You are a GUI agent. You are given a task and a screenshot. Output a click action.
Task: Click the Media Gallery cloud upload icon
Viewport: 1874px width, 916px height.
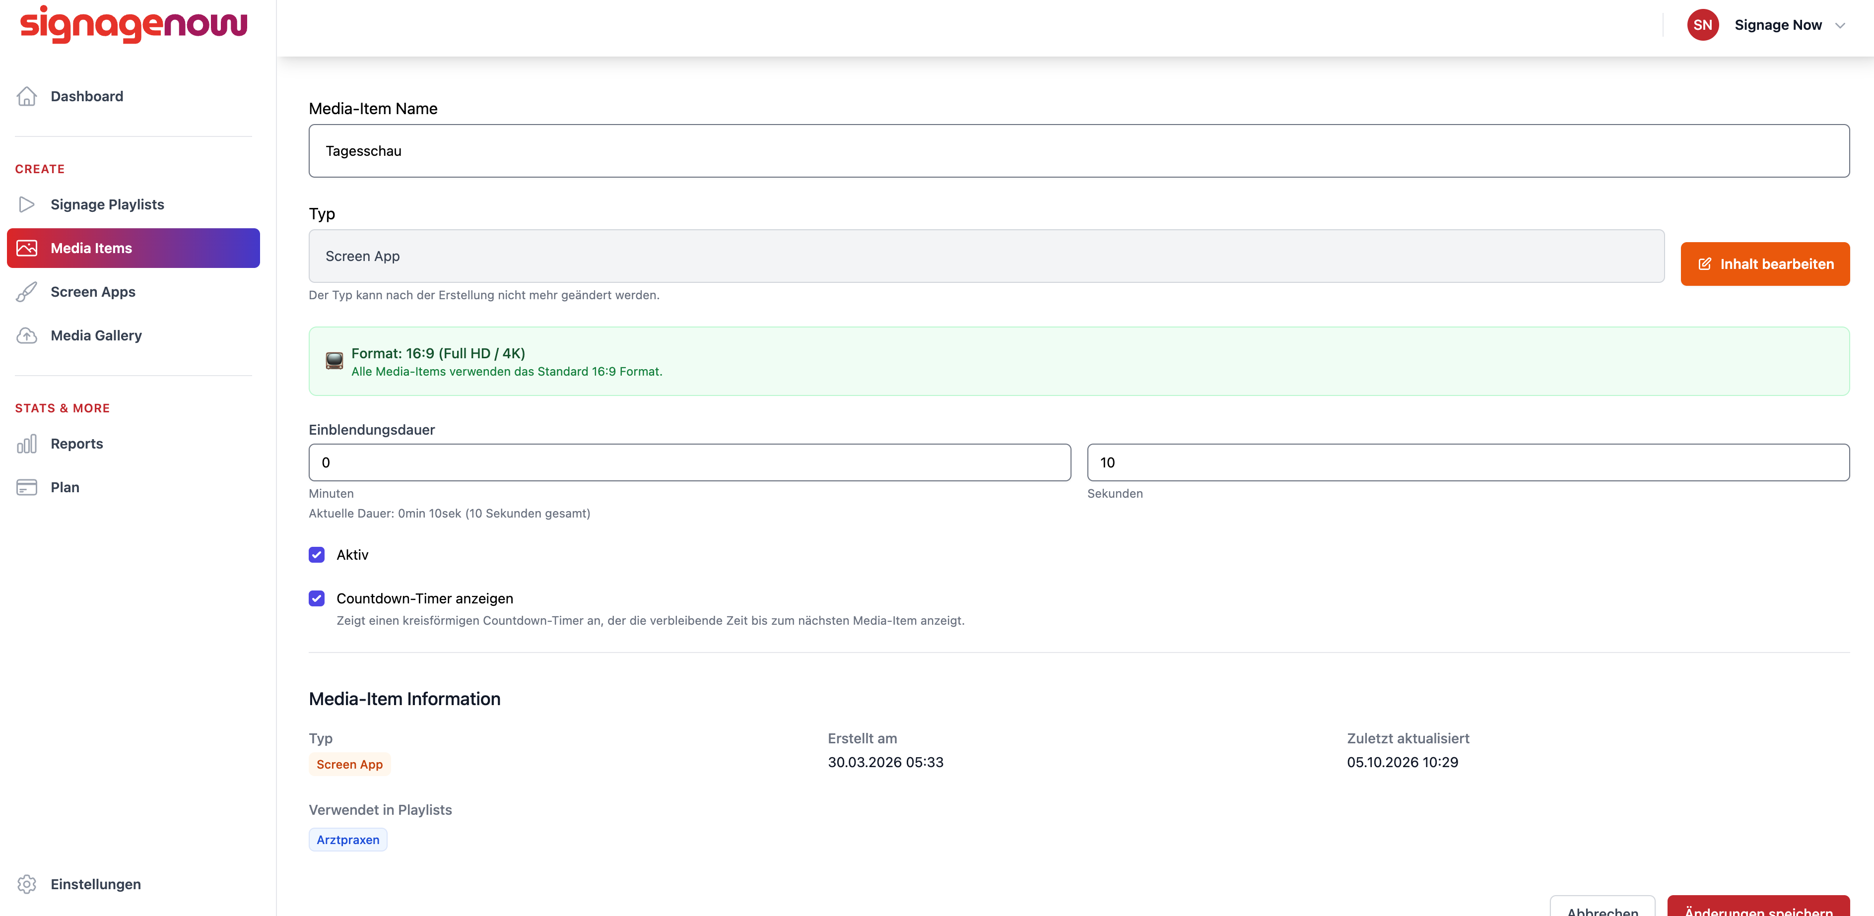(x=27, y=335)
